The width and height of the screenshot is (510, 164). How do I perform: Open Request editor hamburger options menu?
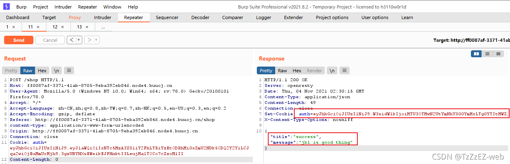69,71
